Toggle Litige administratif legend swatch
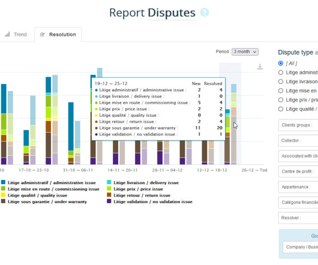The image size is (318, 265). pyautogui.click(x=3, y=182)
